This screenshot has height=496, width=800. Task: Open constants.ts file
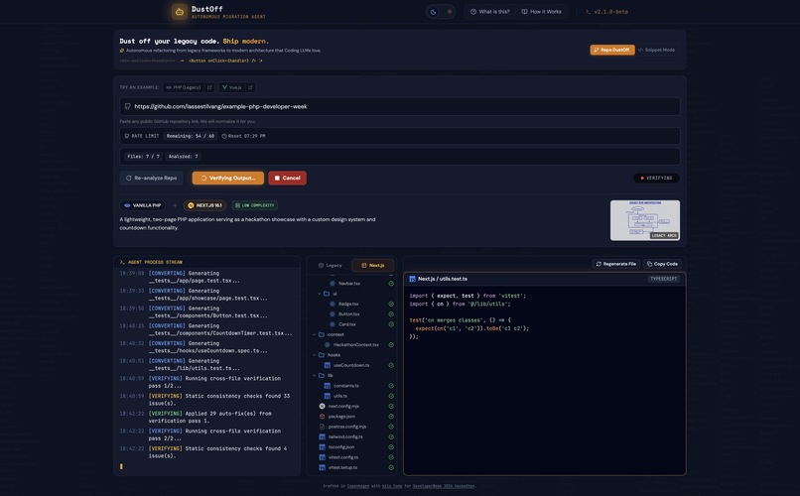click(x=346, y=385)
